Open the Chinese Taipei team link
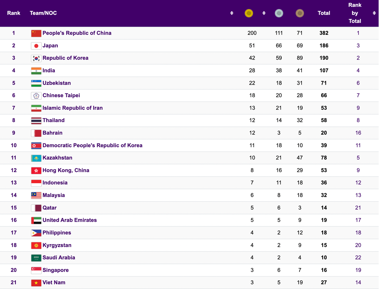Viewport: 379px width, 289px height. [61, 96]
